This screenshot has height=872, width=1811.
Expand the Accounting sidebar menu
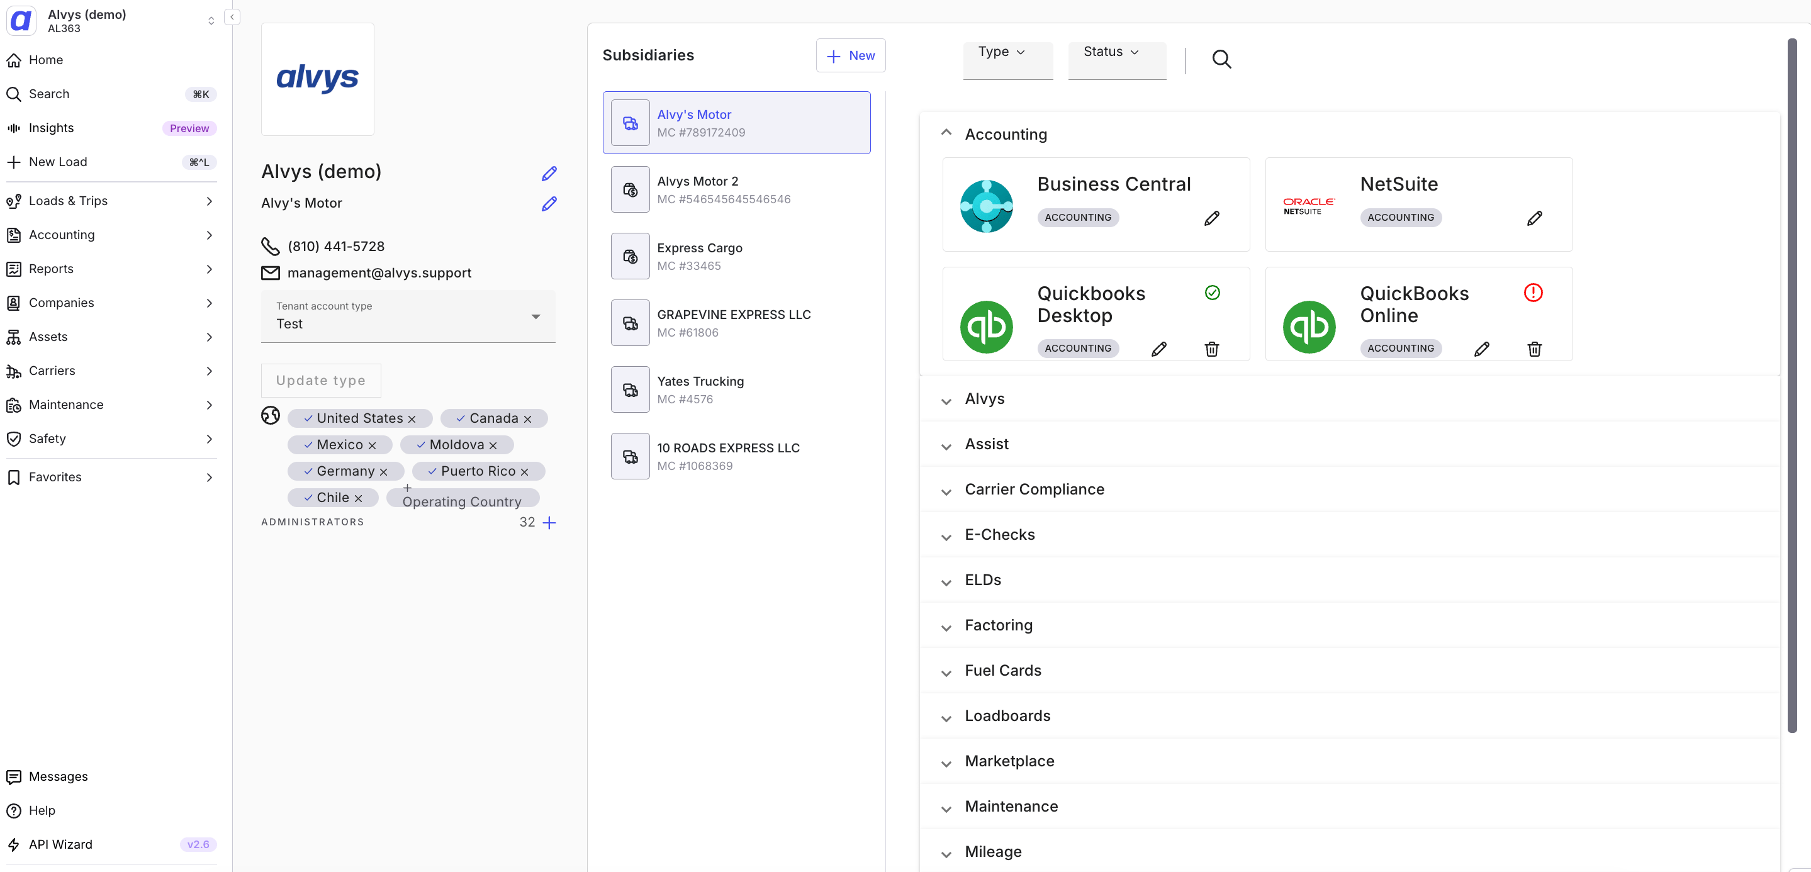(x=111, y=235)
